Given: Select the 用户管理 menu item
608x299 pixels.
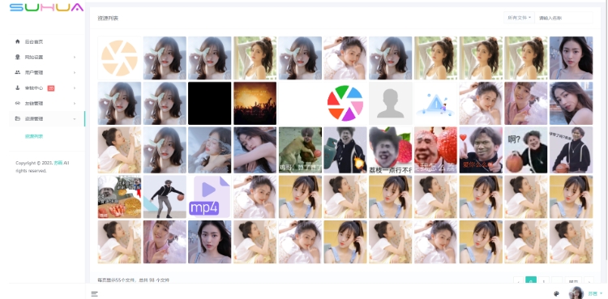Looking at the screenshot, I should 46,72.
